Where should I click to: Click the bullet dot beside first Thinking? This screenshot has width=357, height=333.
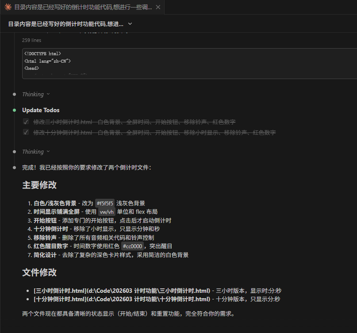[14, 95]
